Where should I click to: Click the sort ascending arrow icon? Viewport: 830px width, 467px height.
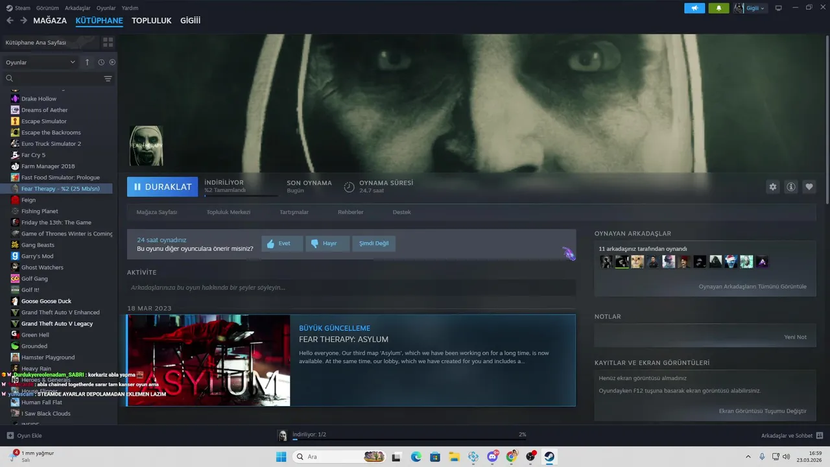88,62
